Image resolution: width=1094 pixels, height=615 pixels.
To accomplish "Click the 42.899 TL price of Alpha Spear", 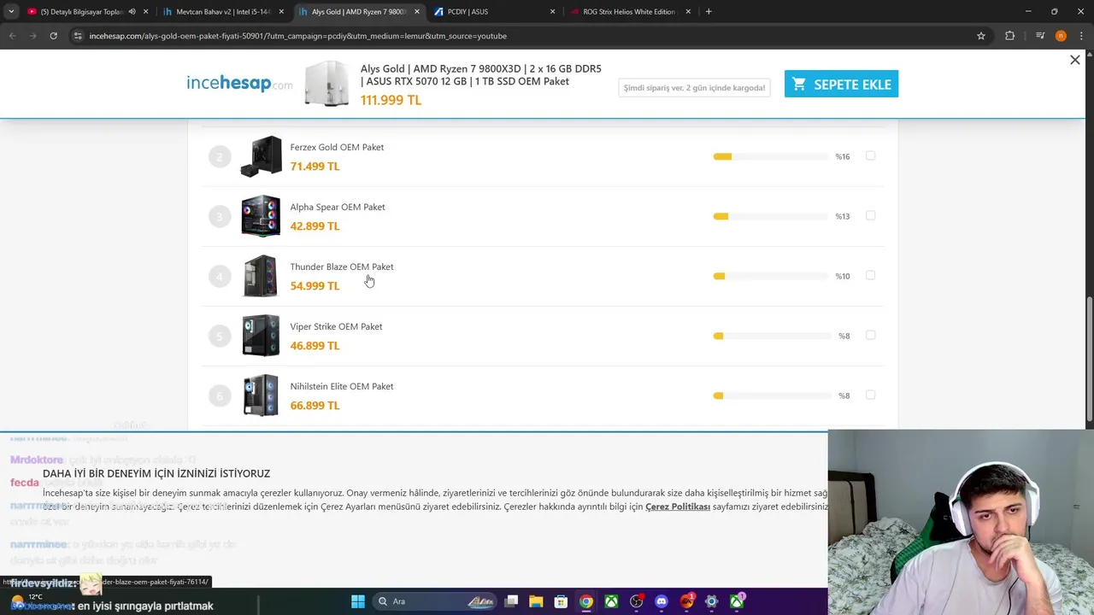I will pyautogui.click(x=315, y=226).
